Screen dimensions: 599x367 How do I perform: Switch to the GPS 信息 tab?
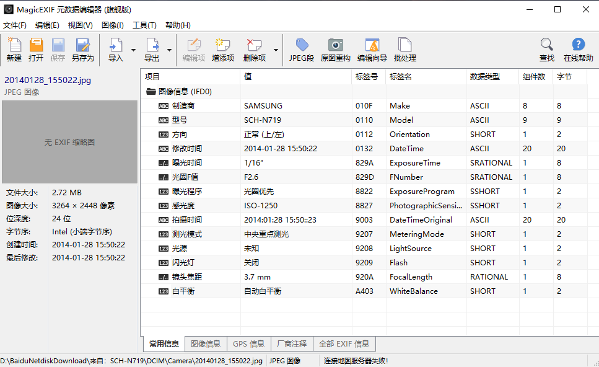(248, 344)
